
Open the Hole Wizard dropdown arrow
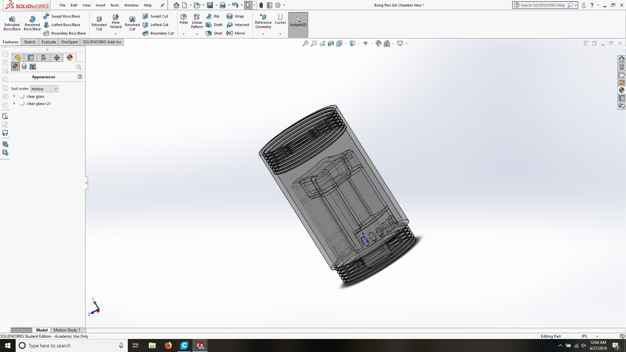(x=115, y=34)
